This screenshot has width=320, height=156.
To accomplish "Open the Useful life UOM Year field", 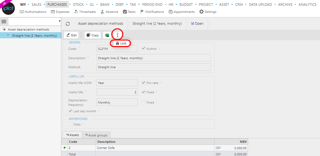I will tap(117, 83).
